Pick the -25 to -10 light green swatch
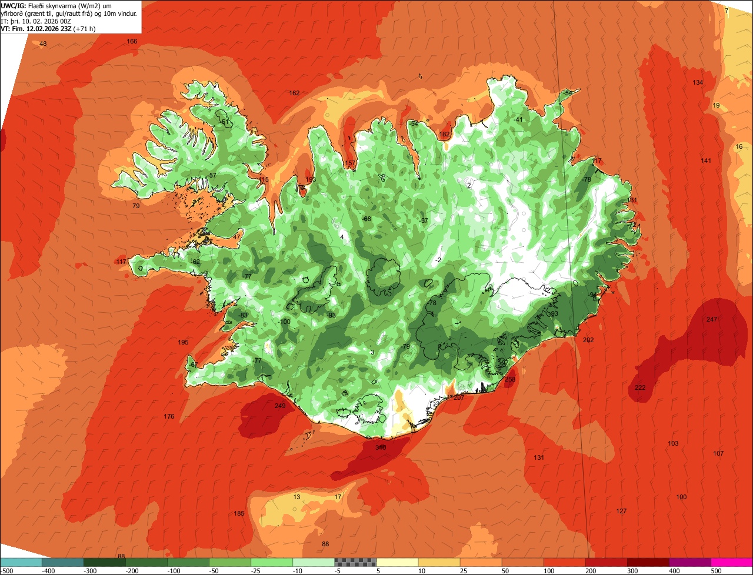Image resolution: width=753 pixels, height=575 pixels. tap(272, 562)
